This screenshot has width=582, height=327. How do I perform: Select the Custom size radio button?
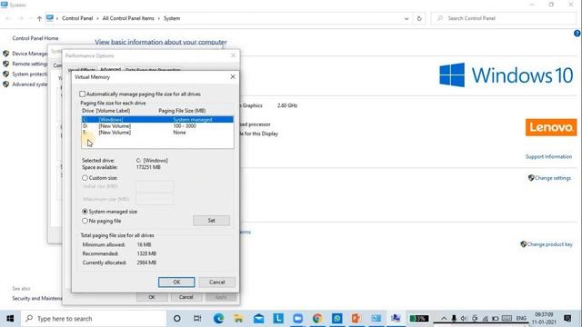(85, 178)
